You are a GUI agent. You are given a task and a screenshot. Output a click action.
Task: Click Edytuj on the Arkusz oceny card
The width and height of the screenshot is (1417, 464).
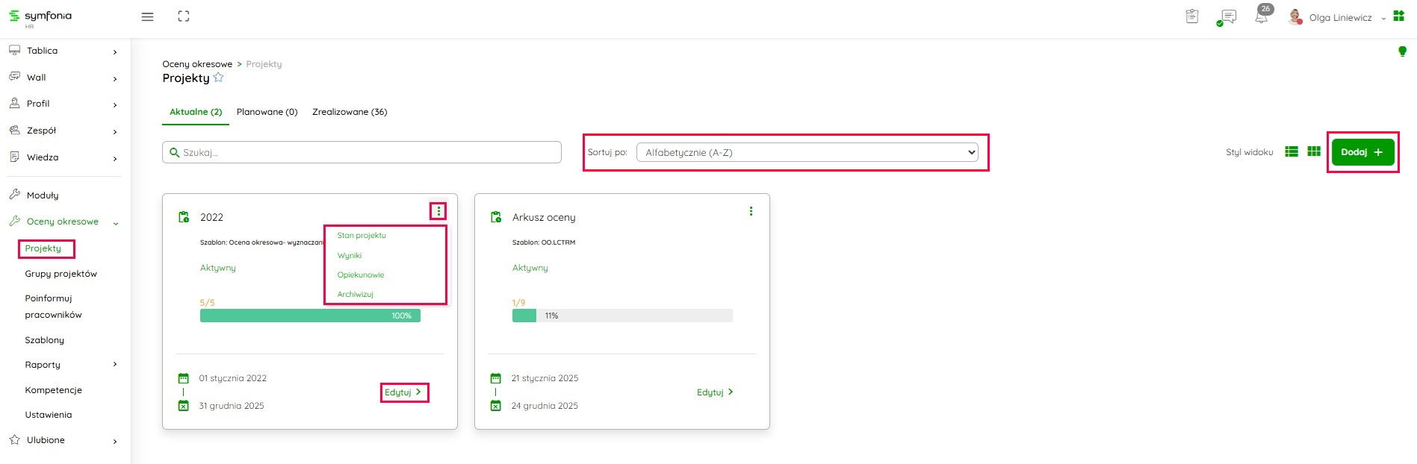715,392
